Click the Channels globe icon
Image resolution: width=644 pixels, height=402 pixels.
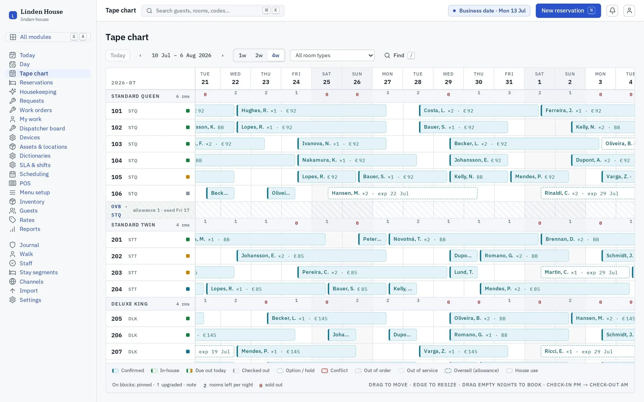(x=13, y=282)
